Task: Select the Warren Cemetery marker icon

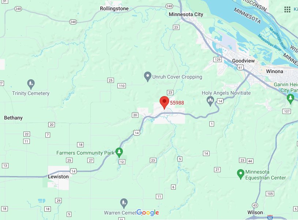Action: [124, 204]
